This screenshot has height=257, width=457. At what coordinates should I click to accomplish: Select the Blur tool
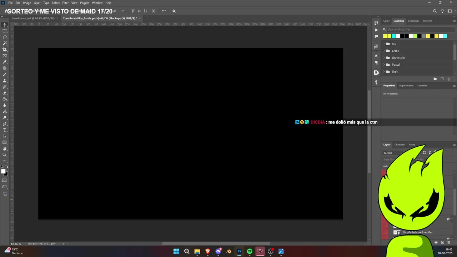click(5, 105)
